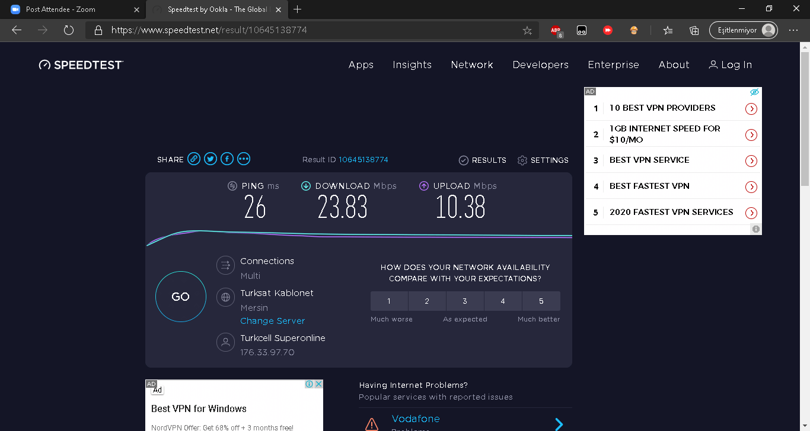Rate network availability as 3
Viewport: 810px width, 431px height.
tap(465, 301)
